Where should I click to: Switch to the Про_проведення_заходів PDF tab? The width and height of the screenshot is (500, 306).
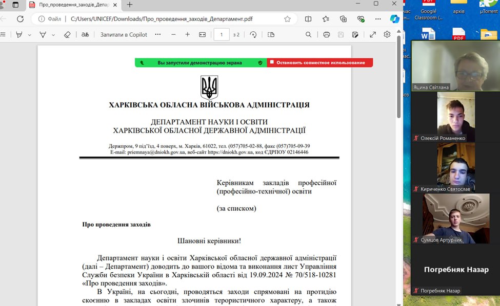74,5
